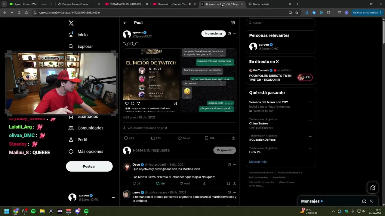This screenshot has height=216, width=385.
Task: Click the X logo in sidebar
Action: pyautogui.click(x=71, y=23)
